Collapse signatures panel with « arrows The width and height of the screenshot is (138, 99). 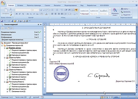pos(41,24)
